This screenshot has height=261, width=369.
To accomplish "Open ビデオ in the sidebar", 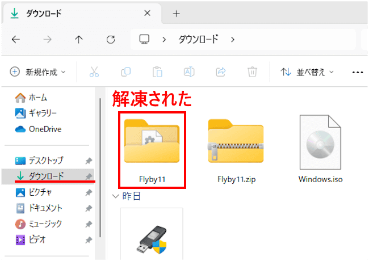I will [x=30, y=239].
